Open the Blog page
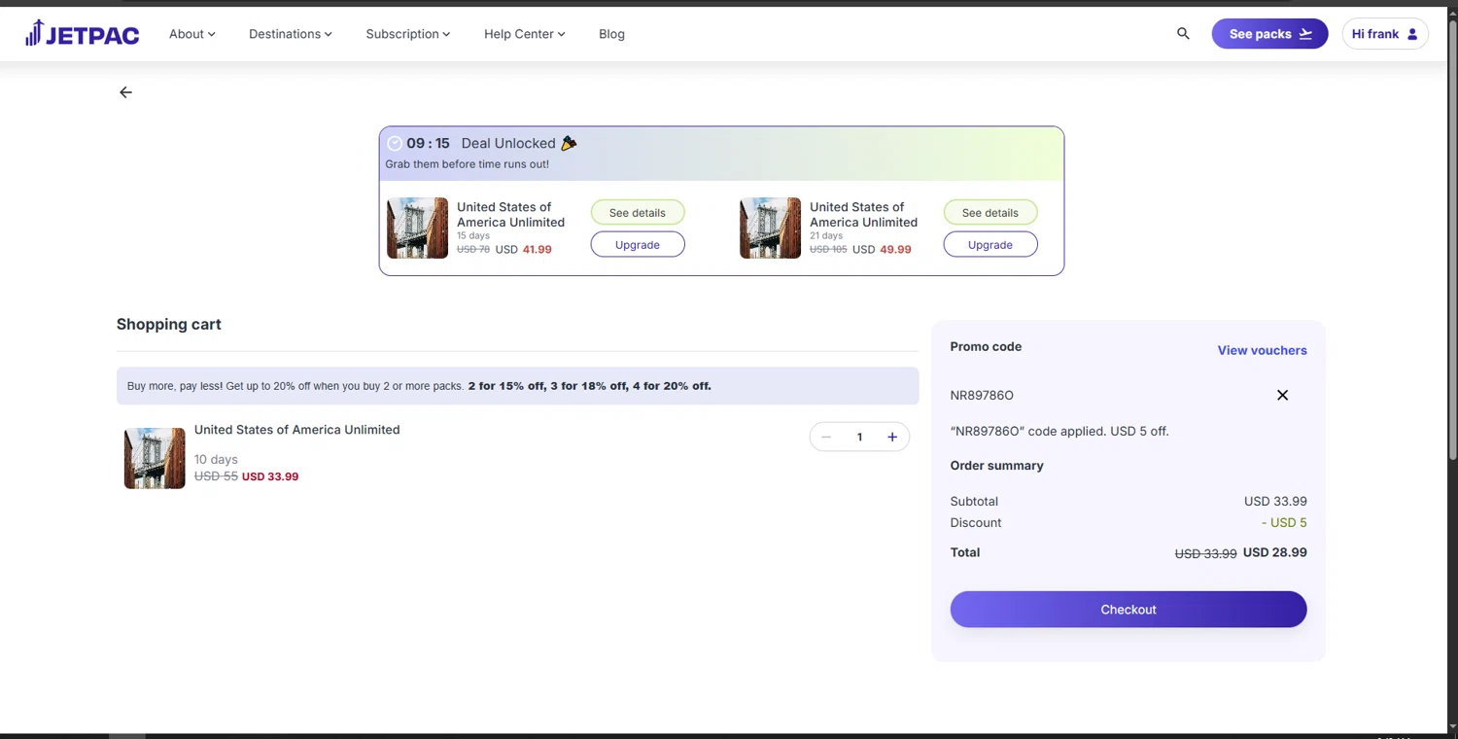The image size is (1458, 739). (611, 34)
